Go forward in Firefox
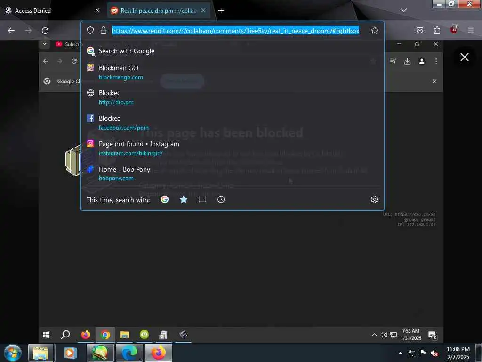 pyautogui.click(x=28, y=31)
